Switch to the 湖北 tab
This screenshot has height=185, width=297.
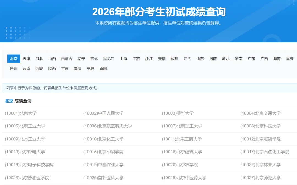click(x=226, y=59)
